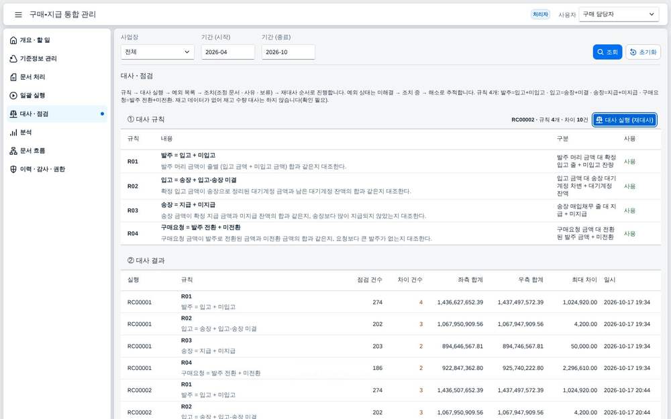The width and height of the screenshot is (671, 419).
Task: Click the scales icon for 대사 · 점검
Action: pyautogui.click(x=13, y=114)
